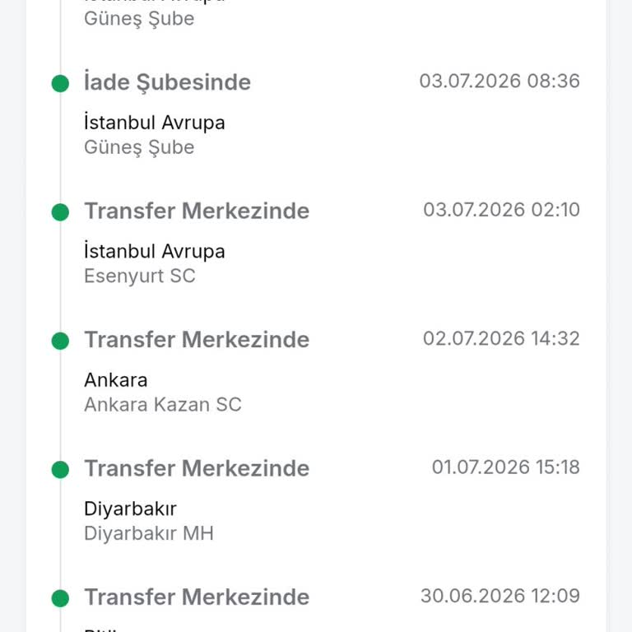The height and width of the screenshot is (632, 632).
Task: Click the 30.06.2026 12:09 timestamp
Action: pyautogui.click(x=500, y=596)
